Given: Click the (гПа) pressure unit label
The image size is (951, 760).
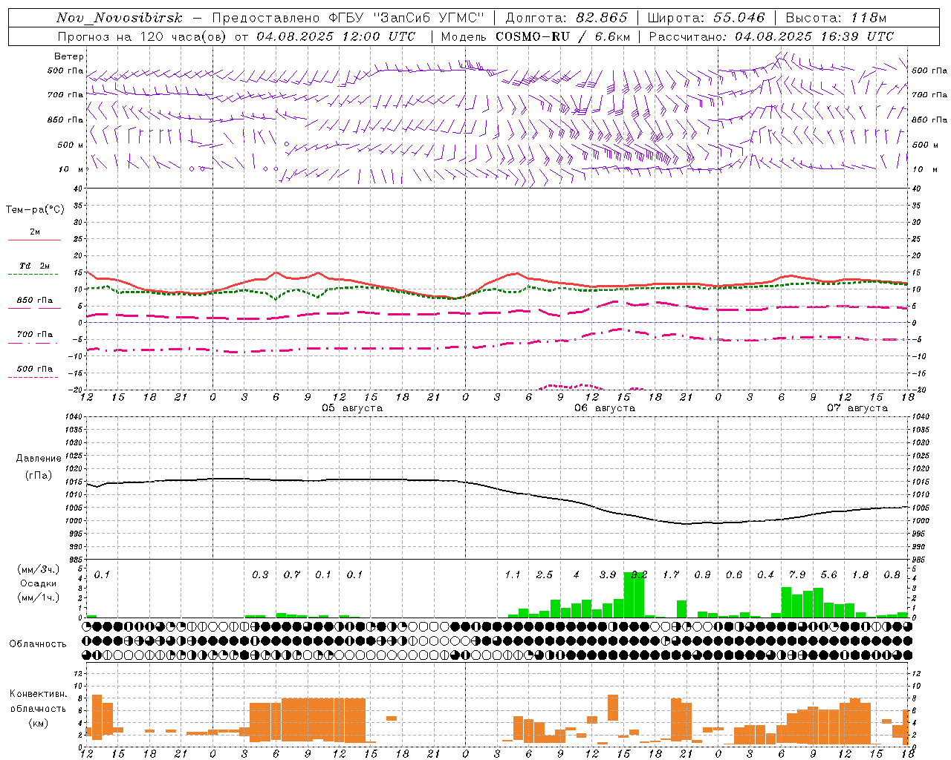Looking at the screenshot, I should tap(39, 476).
